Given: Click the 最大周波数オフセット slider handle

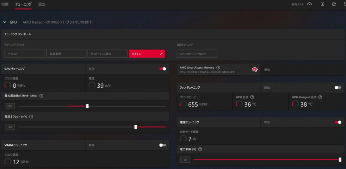Looking at the screenshot, I should click(87, 106).
